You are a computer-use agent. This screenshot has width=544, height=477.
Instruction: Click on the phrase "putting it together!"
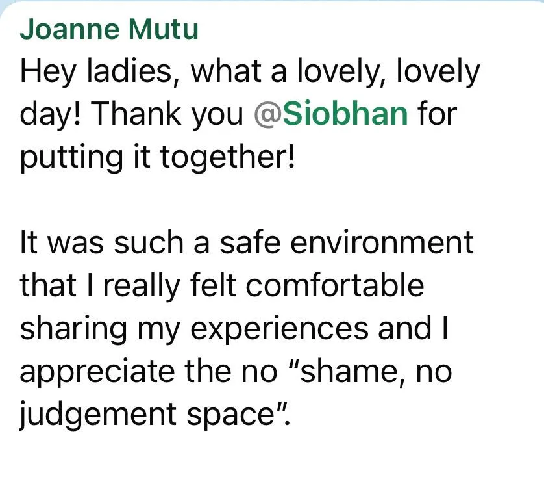point(158,157)
